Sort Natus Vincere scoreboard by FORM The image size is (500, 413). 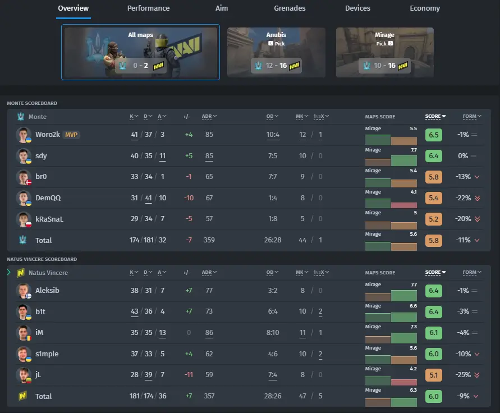click(472, 272)
